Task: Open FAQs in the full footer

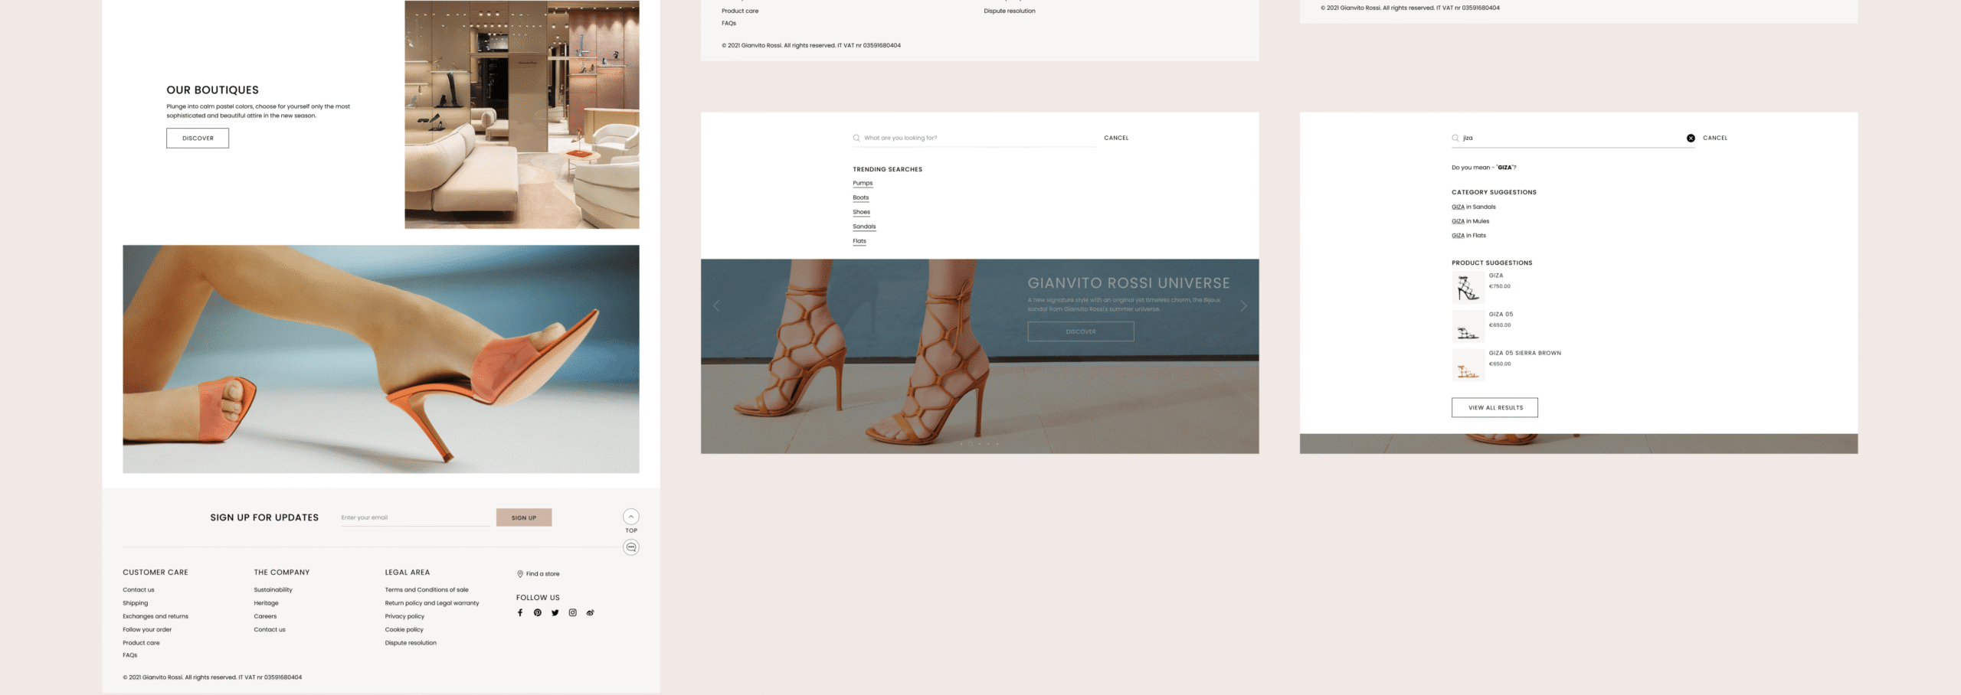Action: point(130,655)
